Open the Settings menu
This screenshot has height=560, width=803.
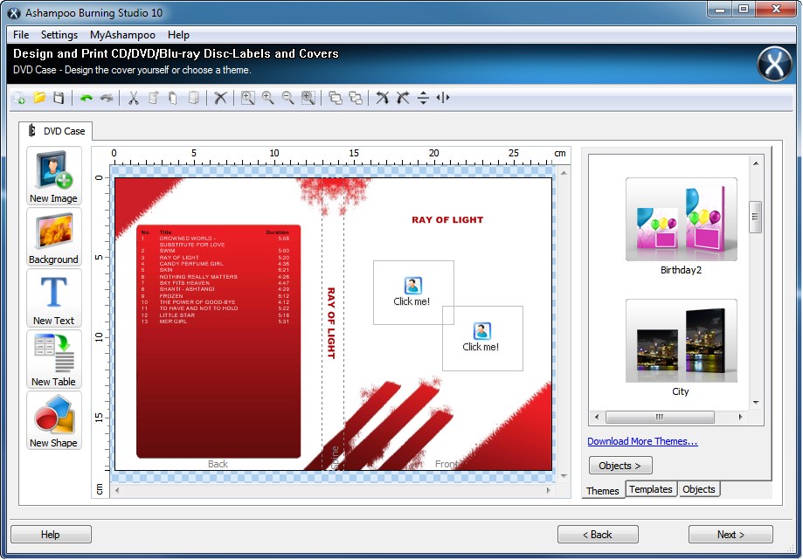click(x=59, y=35)
